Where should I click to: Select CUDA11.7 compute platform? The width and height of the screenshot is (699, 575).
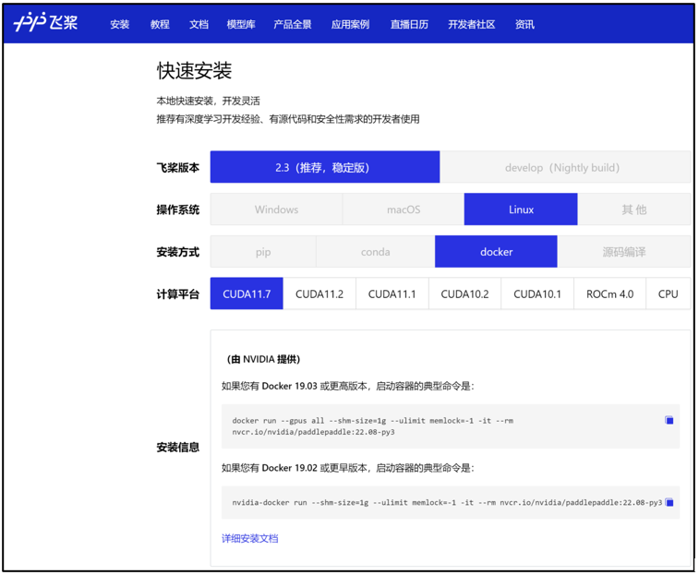[x=247, y=293]
